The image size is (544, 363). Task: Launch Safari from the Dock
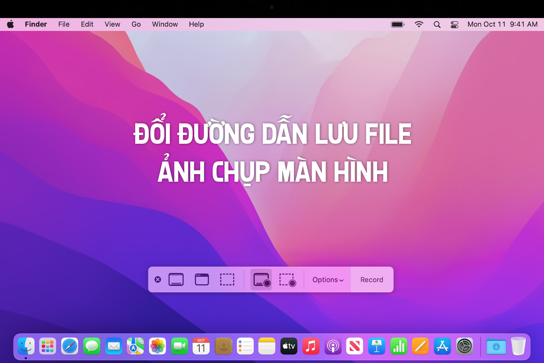click(x=70, y=346)
